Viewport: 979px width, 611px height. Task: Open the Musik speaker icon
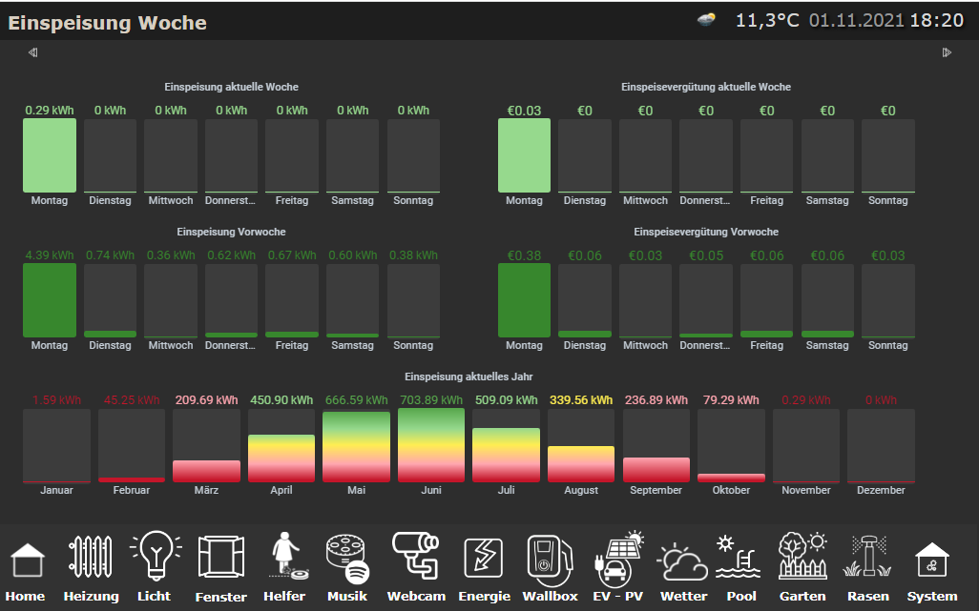[347, 559]
